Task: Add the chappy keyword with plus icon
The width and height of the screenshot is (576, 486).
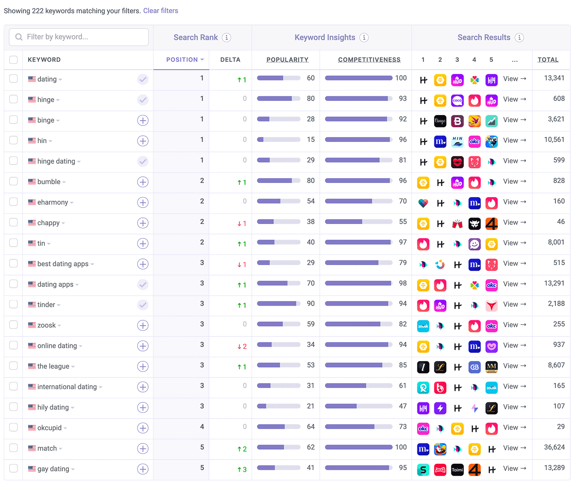Action: (143, 223)
